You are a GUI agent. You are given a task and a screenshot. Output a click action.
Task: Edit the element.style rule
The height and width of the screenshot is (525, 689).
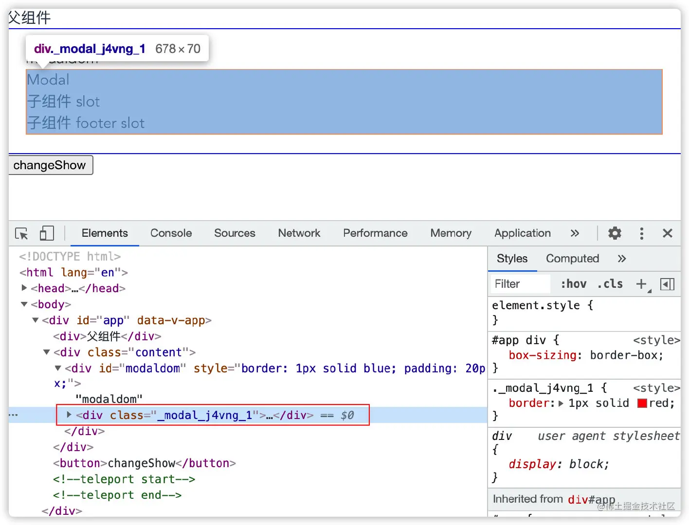[542, 305]
